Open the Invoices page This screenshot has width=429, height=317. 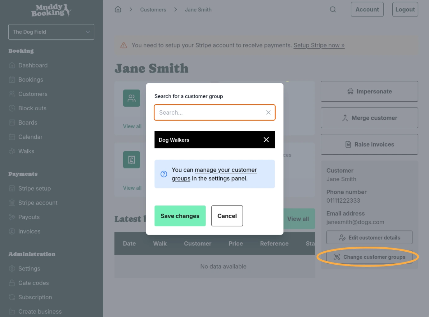coord(29,231)
